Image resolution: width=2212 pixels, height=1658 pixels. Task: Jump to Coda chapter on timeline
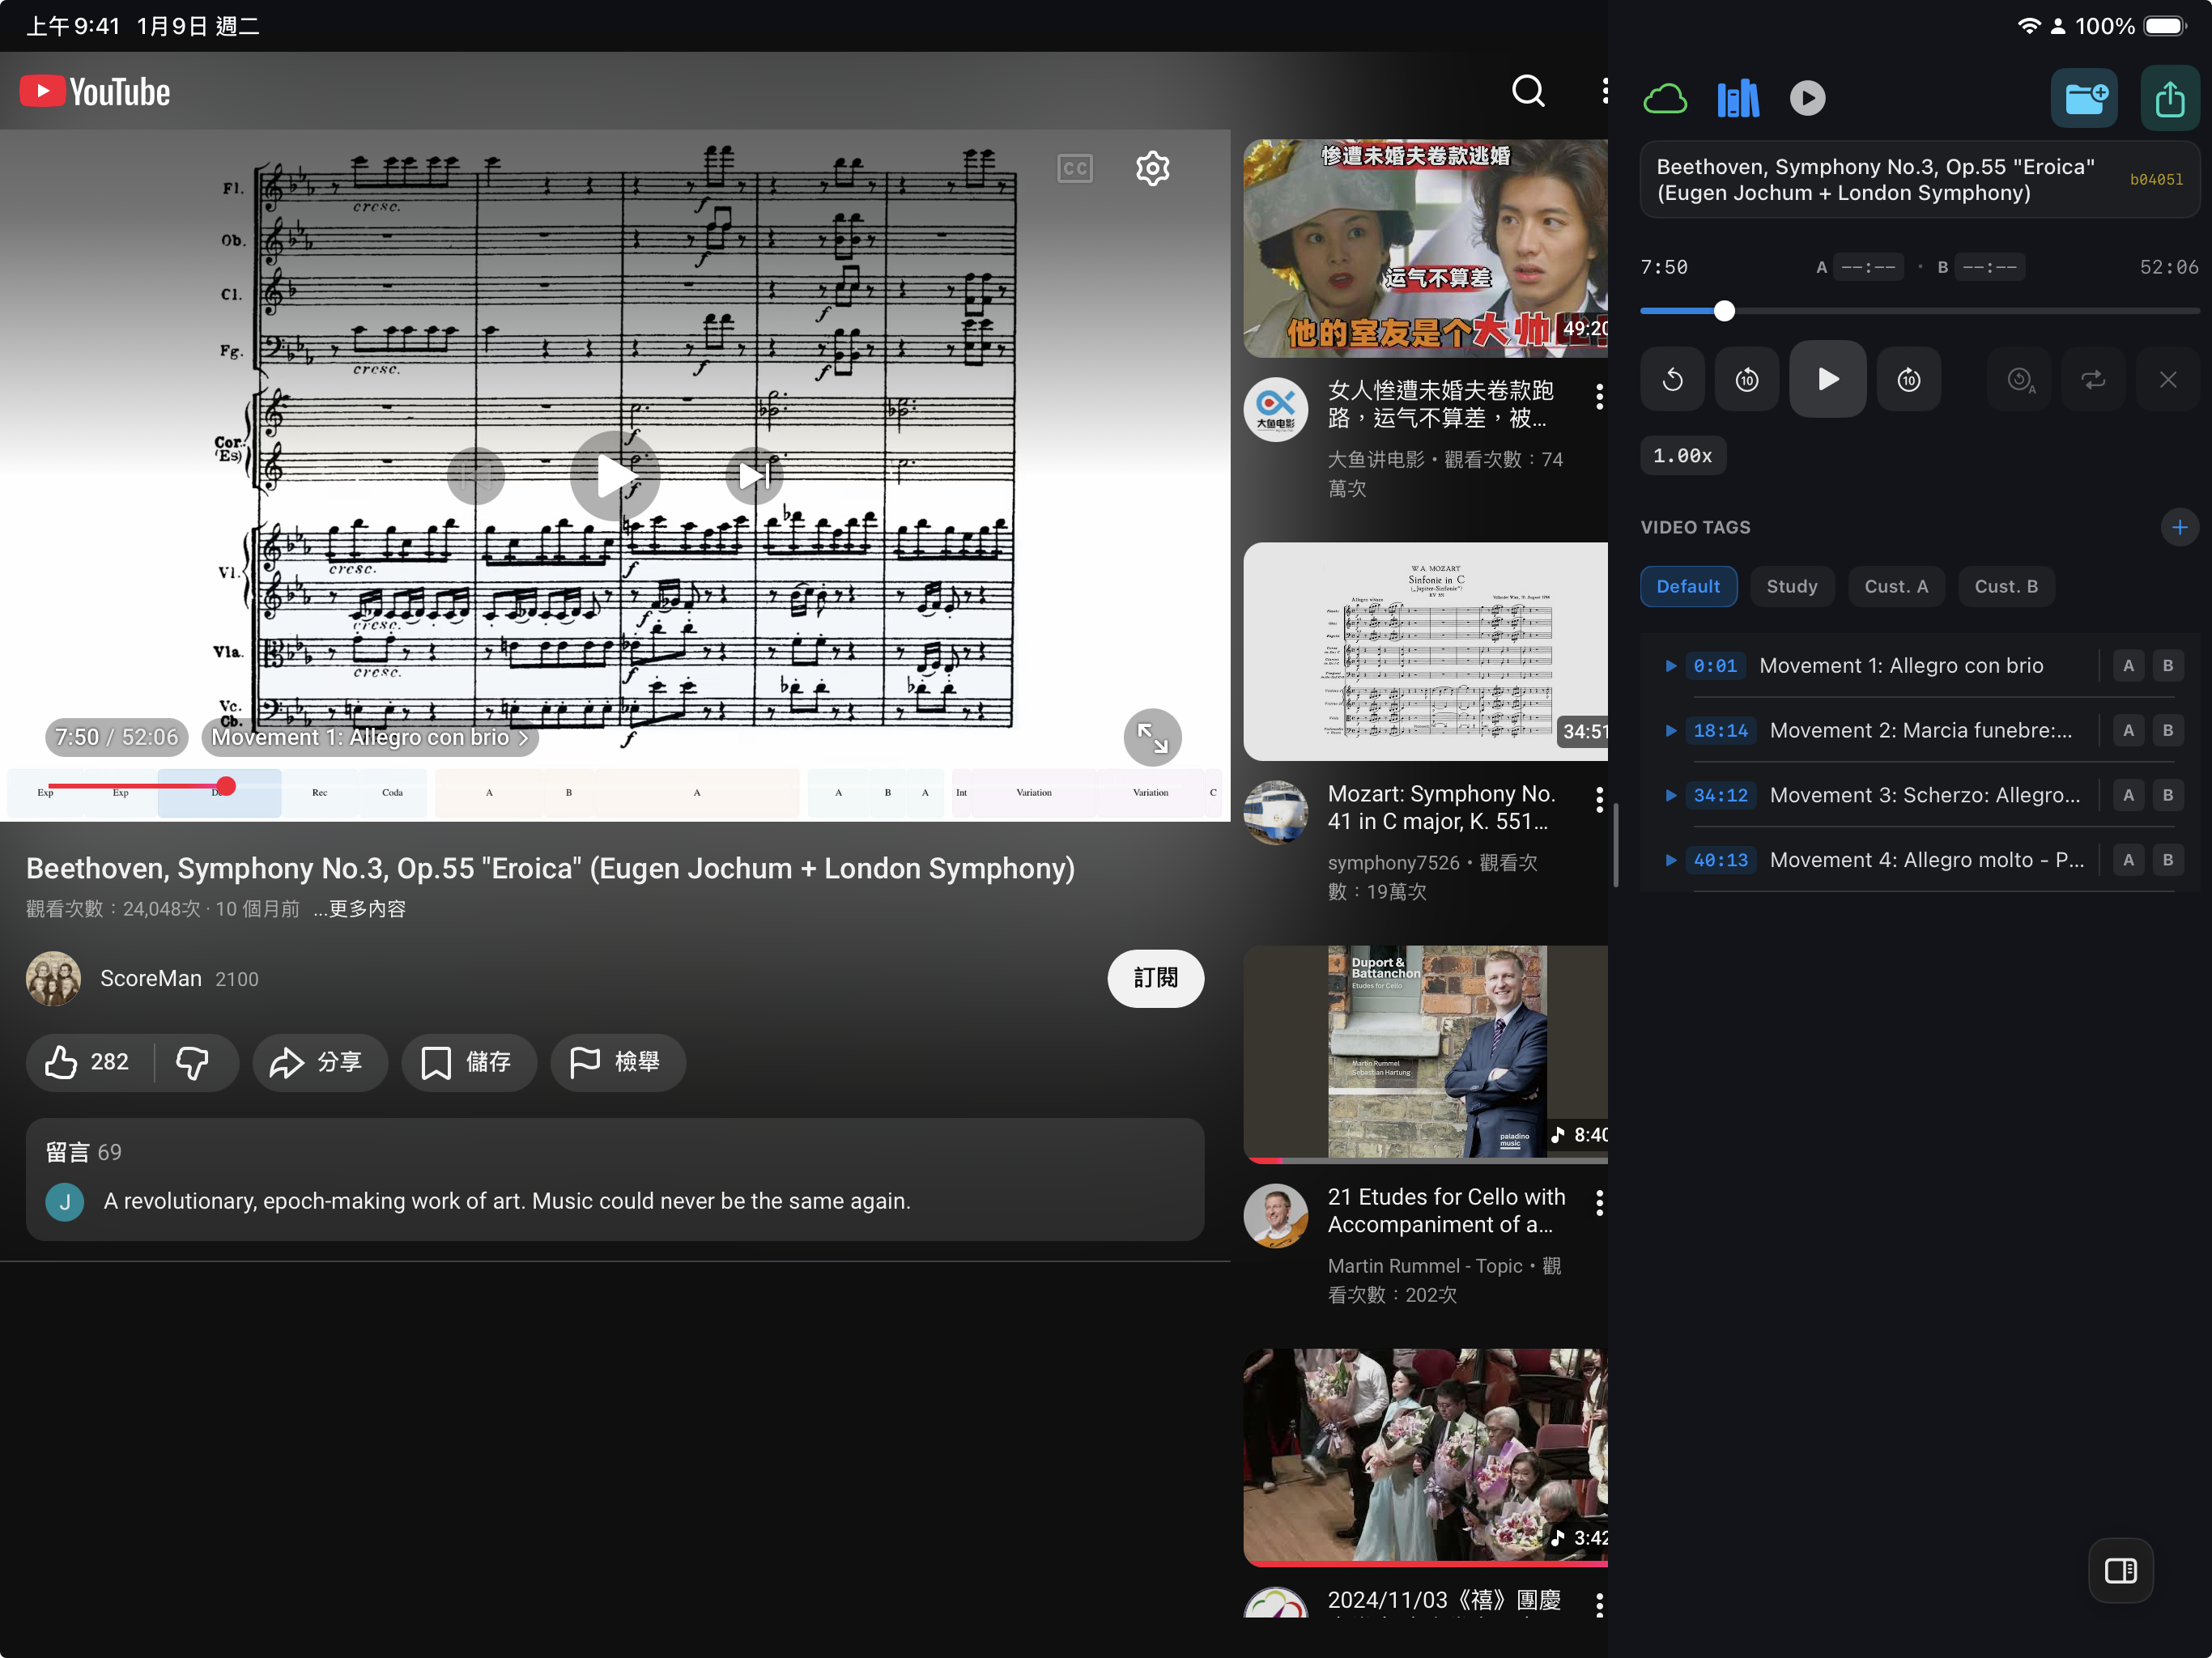tap(392, 793)
